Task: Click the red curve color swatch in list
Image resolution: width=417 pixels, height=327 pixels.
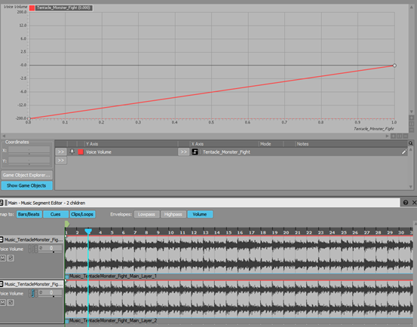Action: tap(81, 151)
